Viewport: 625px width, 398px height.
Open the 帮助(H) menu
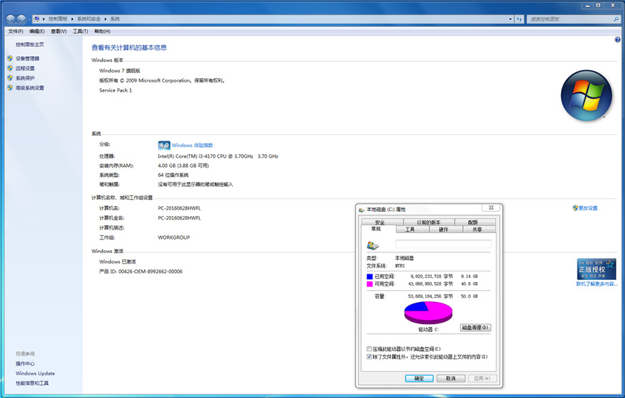(x=102, y=31)
